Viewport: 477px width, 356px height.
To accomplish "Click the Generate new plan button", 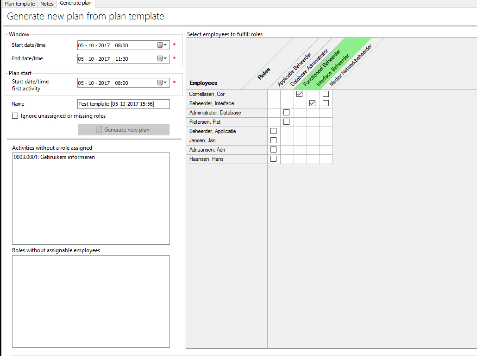I will pos(123,130).
